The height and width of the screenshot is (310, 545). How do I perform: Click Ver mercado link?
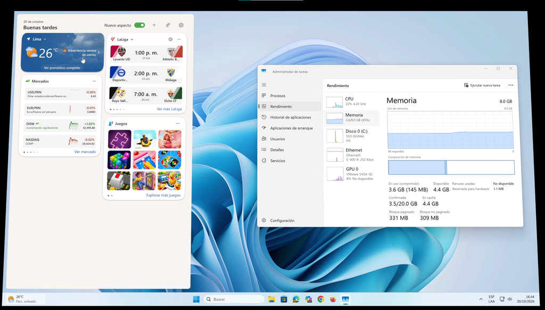point(85,152)
